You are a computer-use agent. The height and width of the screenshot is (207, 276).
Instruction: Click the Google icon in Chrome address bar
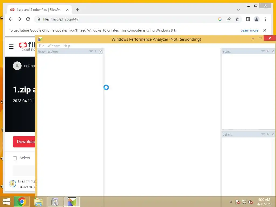220,19
